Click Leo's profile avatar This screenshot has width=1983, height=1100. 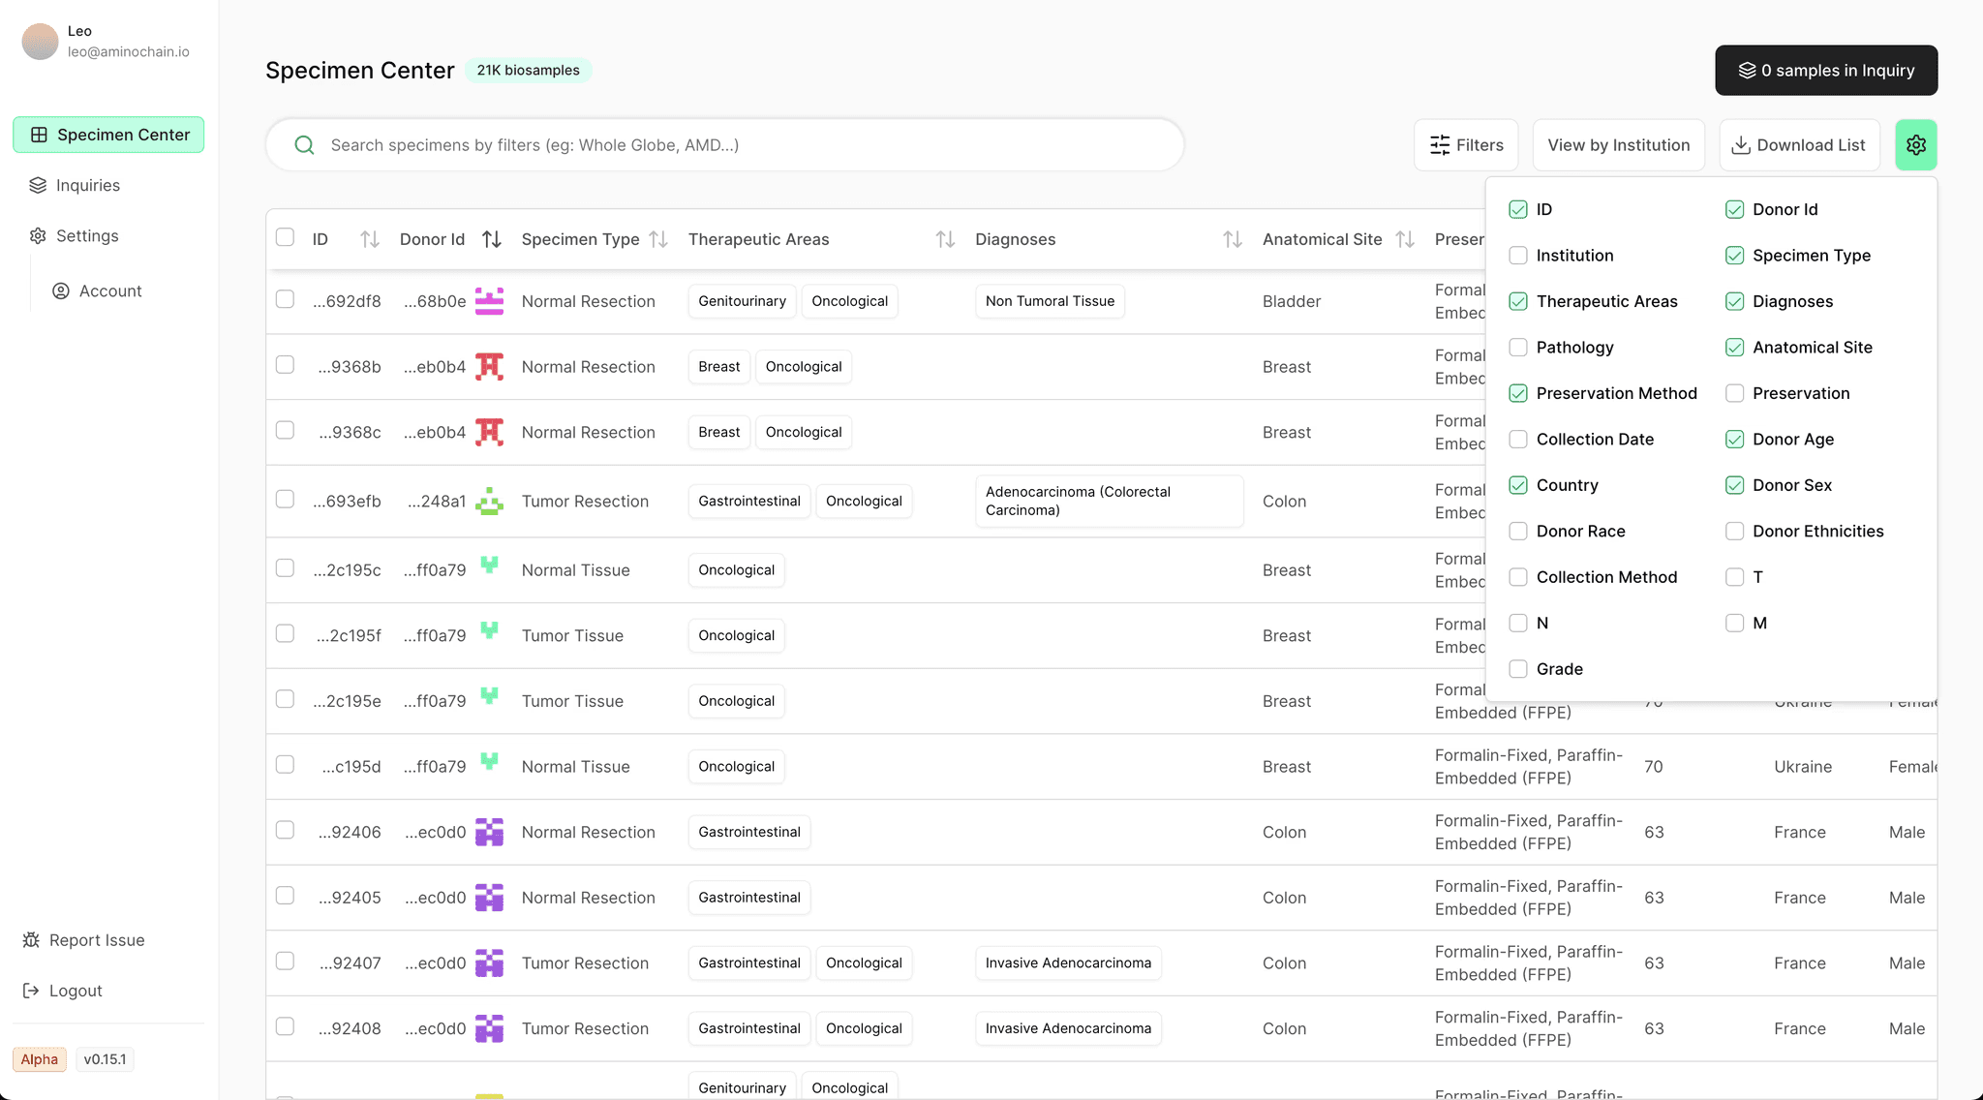[41, 42]
